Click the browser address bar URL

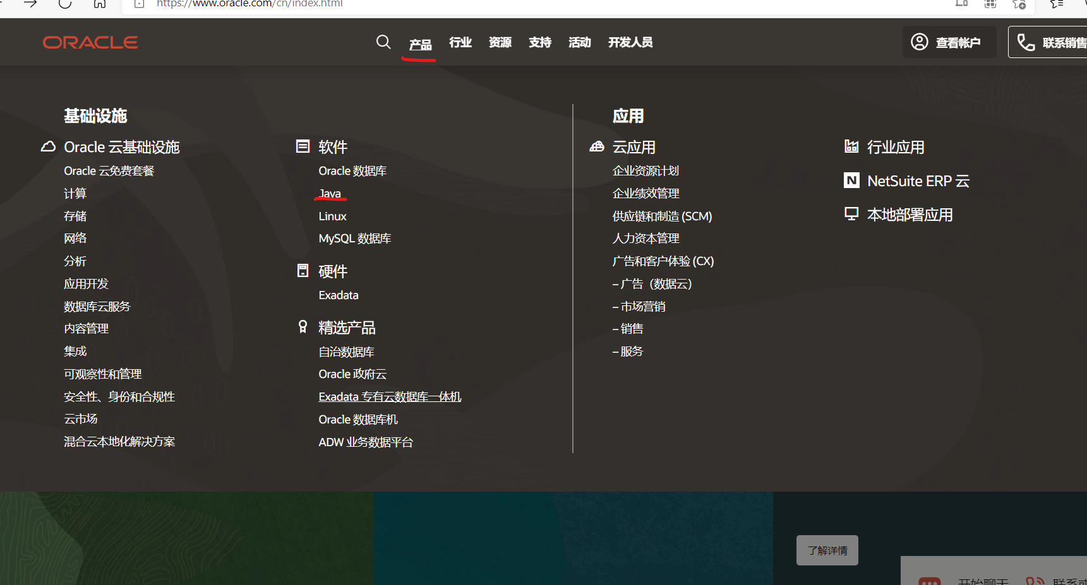(249, 4)
